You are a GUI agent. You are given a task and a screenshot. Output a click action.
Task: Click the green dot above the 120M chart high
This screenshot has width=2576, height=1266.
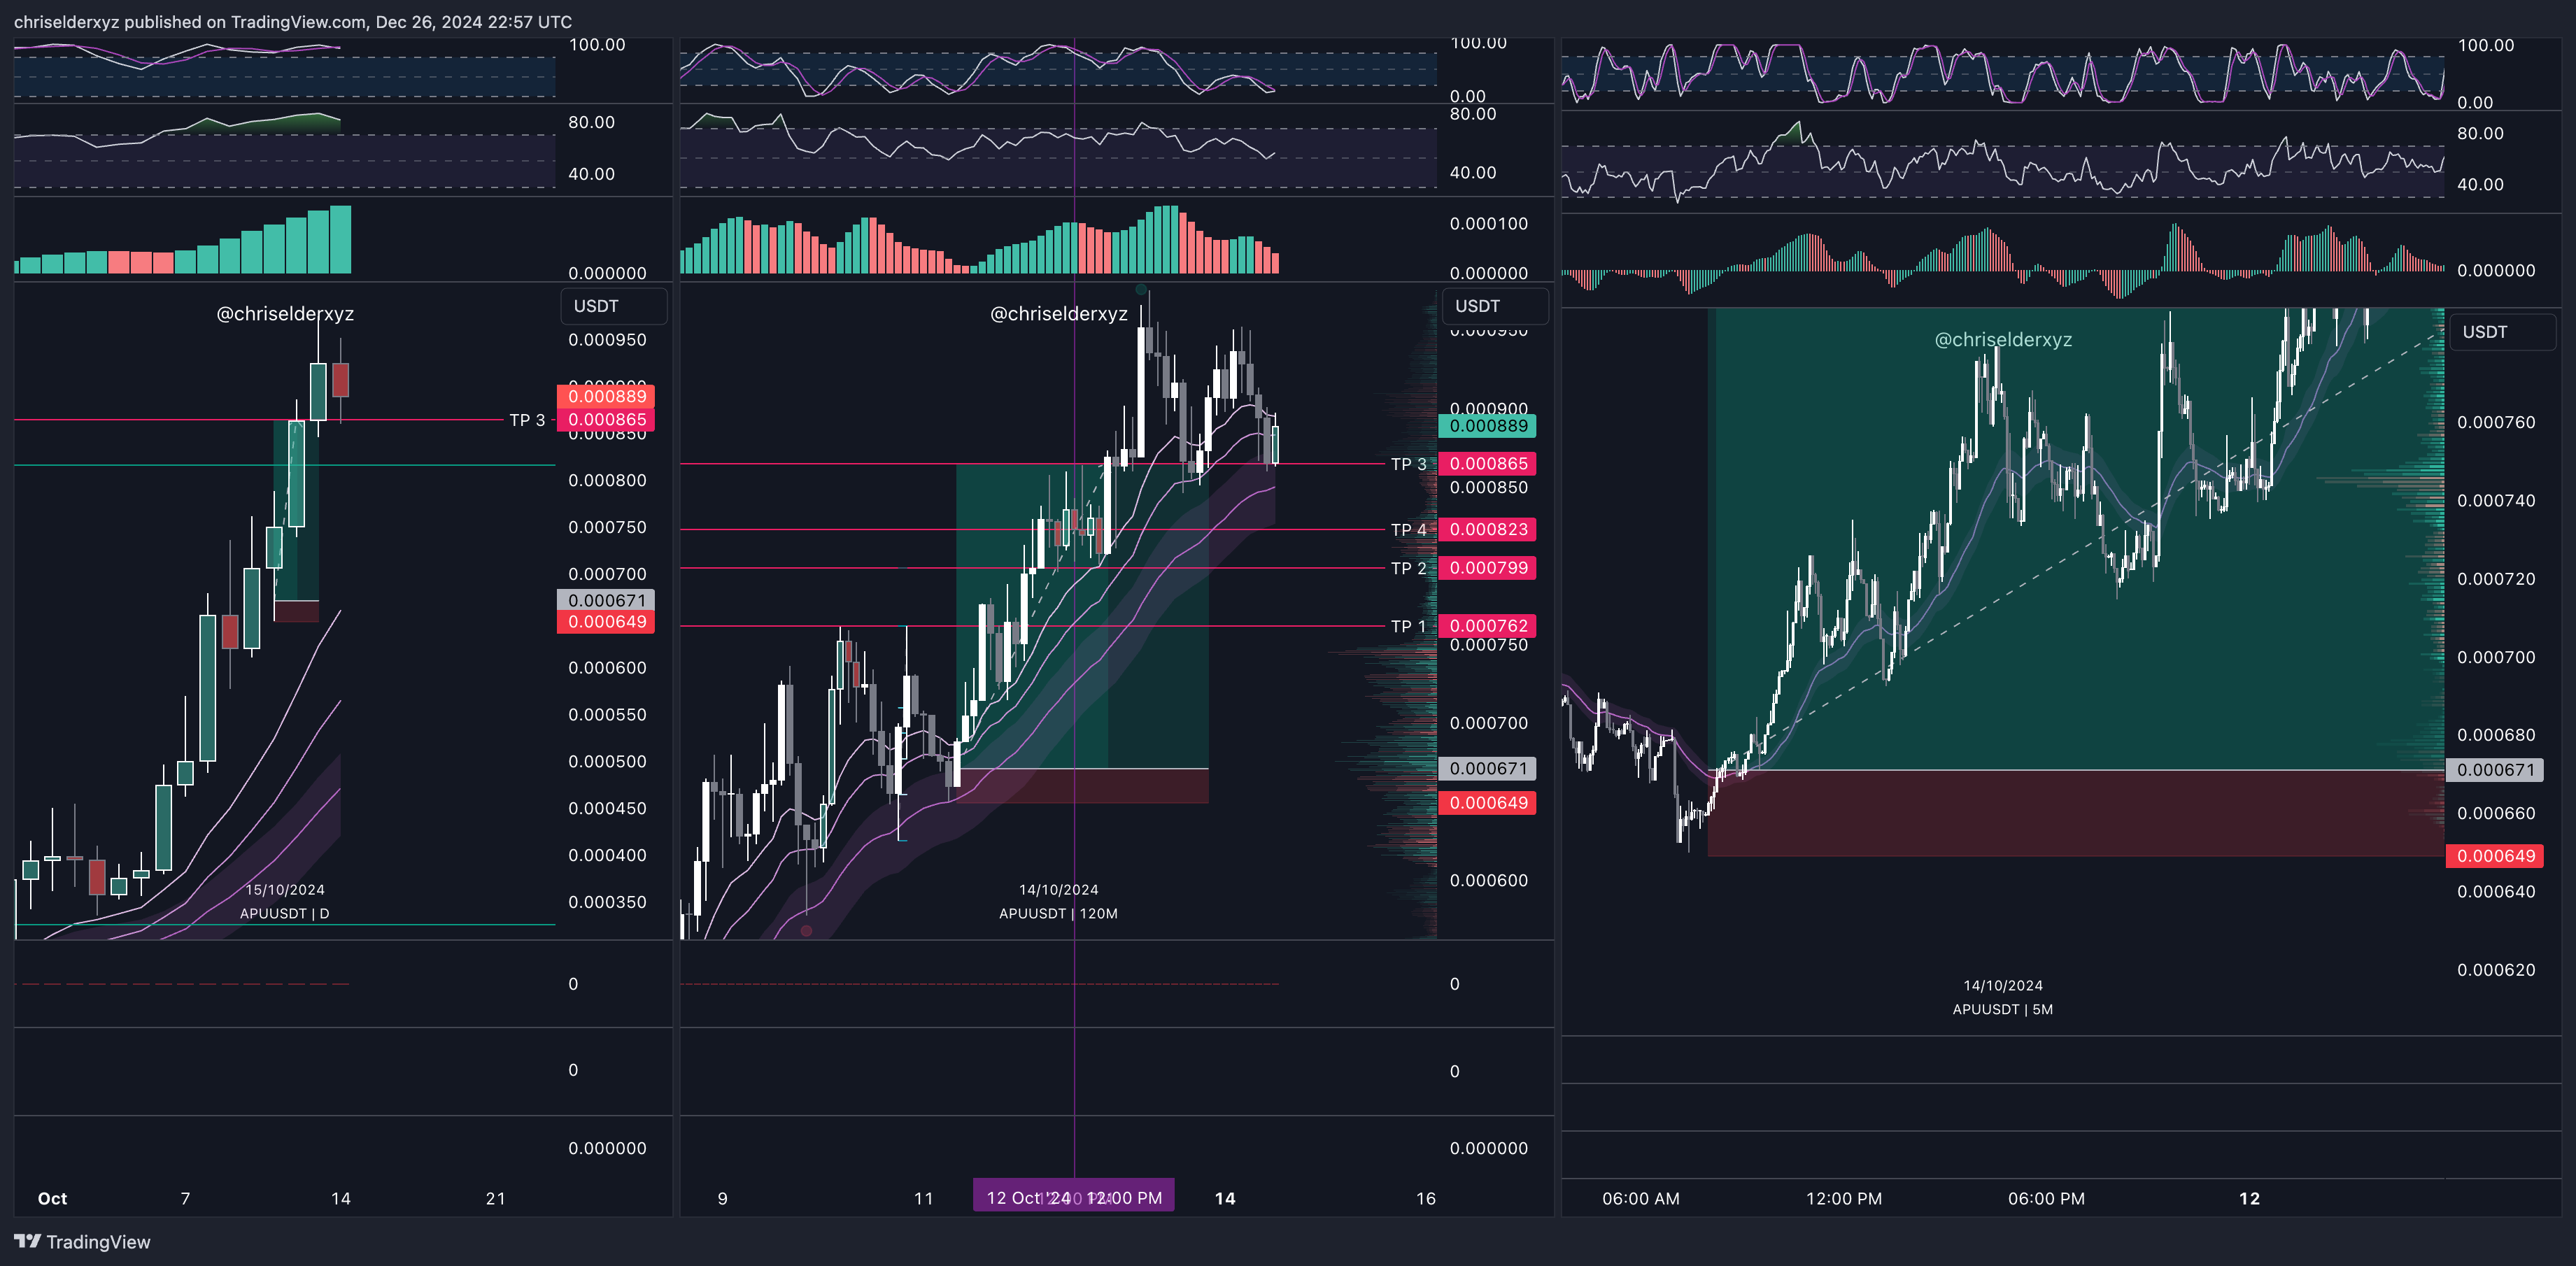pos(1141,289)
